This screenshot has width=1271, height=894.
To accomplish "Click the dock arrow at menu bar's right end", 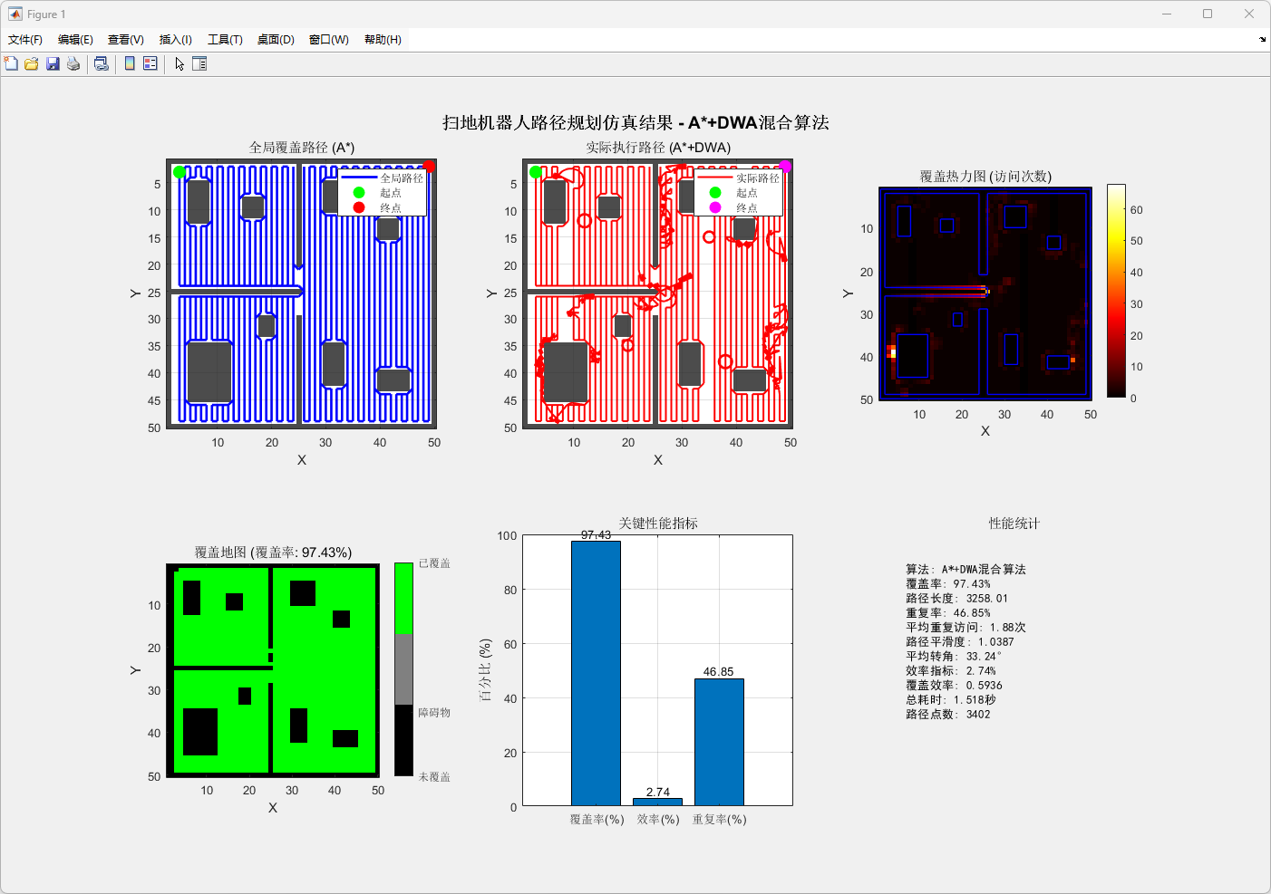I will (1262, 40).
